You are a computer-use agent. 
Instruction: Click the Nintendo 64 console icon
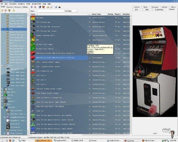coord(8,124)
